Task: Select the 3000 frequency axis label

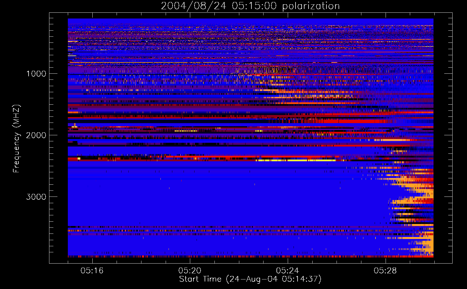Action: 36,197
